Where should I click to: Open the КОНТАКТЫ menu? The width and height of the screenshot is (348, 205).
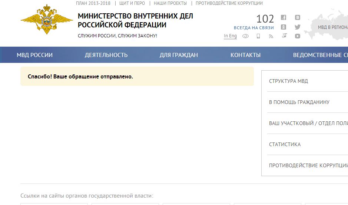pyautogui.click(x=245, y=55)
